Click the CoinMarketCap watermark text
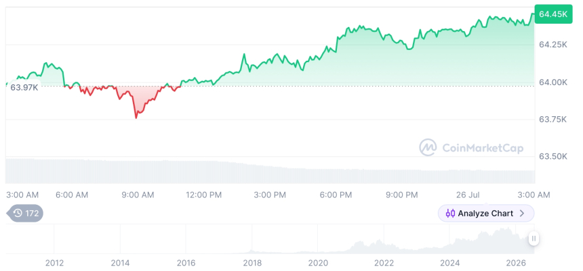 point(483,148)
